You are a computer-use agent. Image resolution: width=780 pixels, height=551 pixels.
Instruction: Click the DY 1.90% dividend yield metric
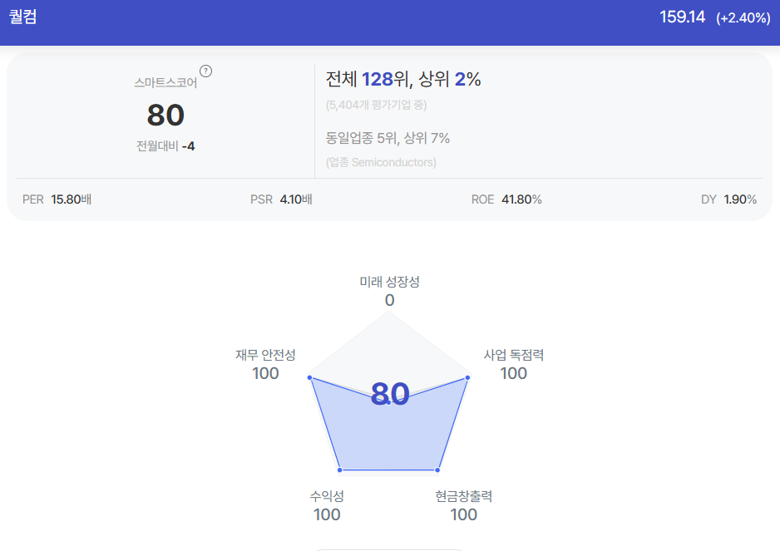coord(728,199)
